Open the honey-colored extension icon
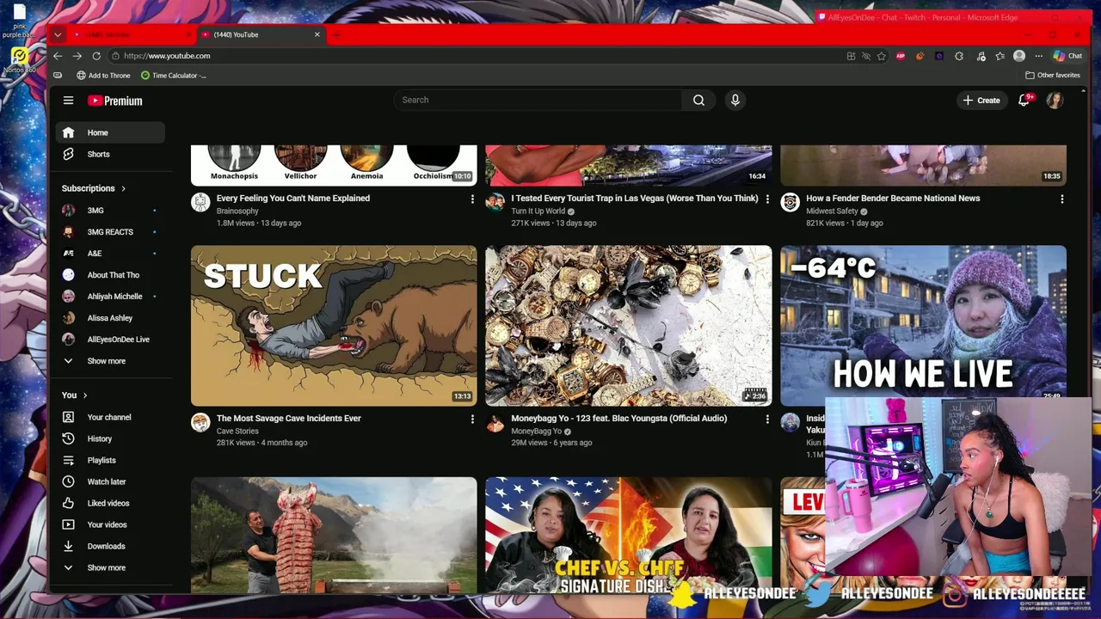Image resolution: width=1101 pixels, height=619 pixels. pyautogui.click(x=920, y=56)
